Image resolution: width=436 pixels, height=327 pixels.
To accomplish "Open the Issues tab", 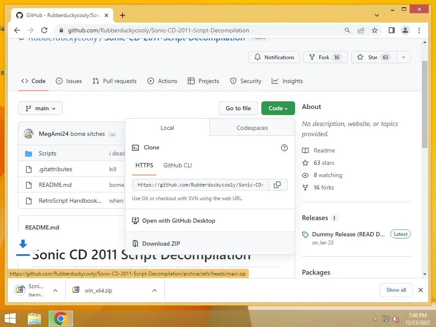I will click(69, 81).
